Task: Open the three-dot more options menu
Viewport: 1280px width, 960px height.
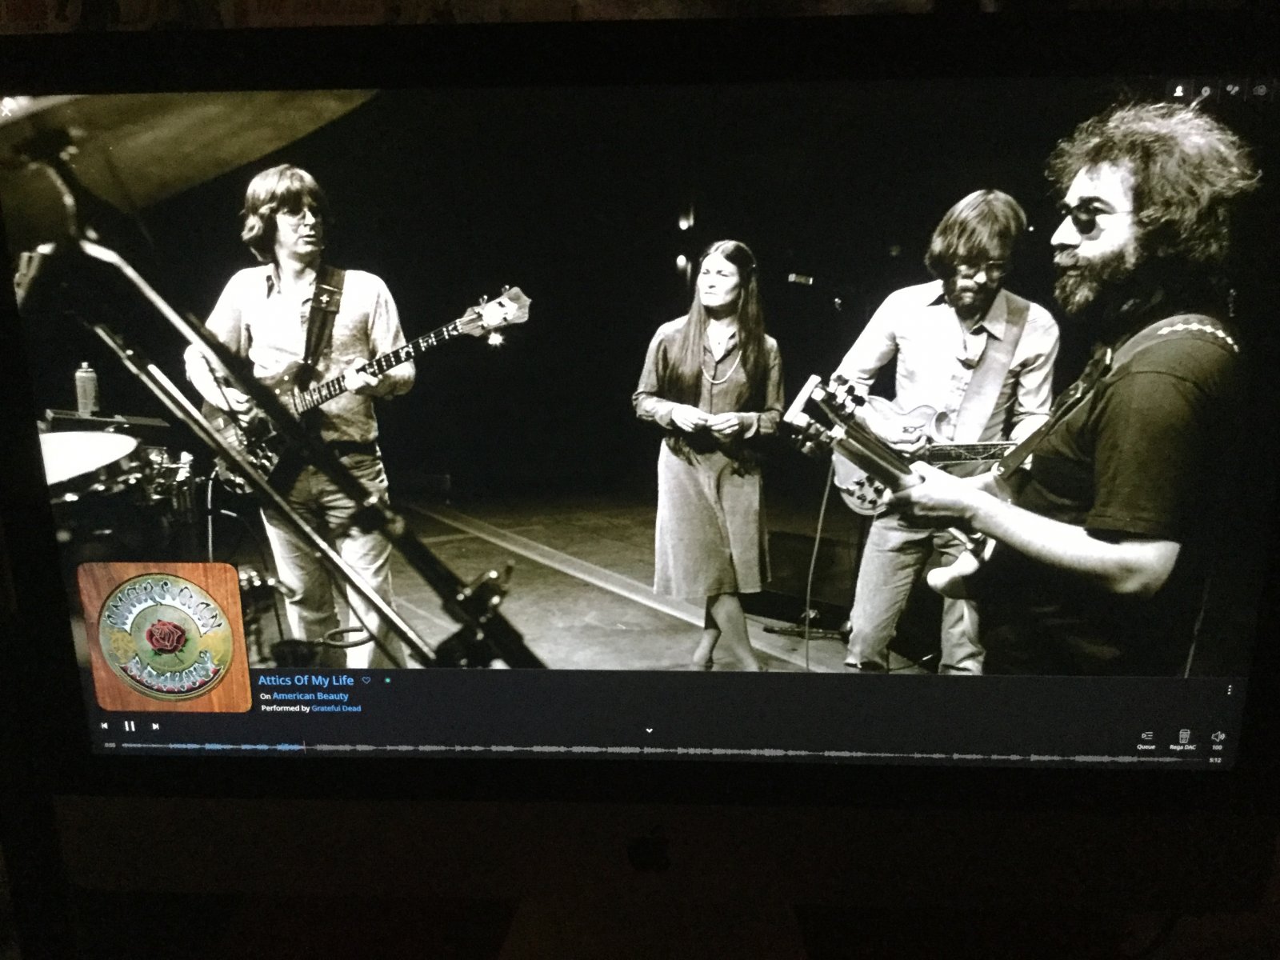Action: pos(1230,690)
